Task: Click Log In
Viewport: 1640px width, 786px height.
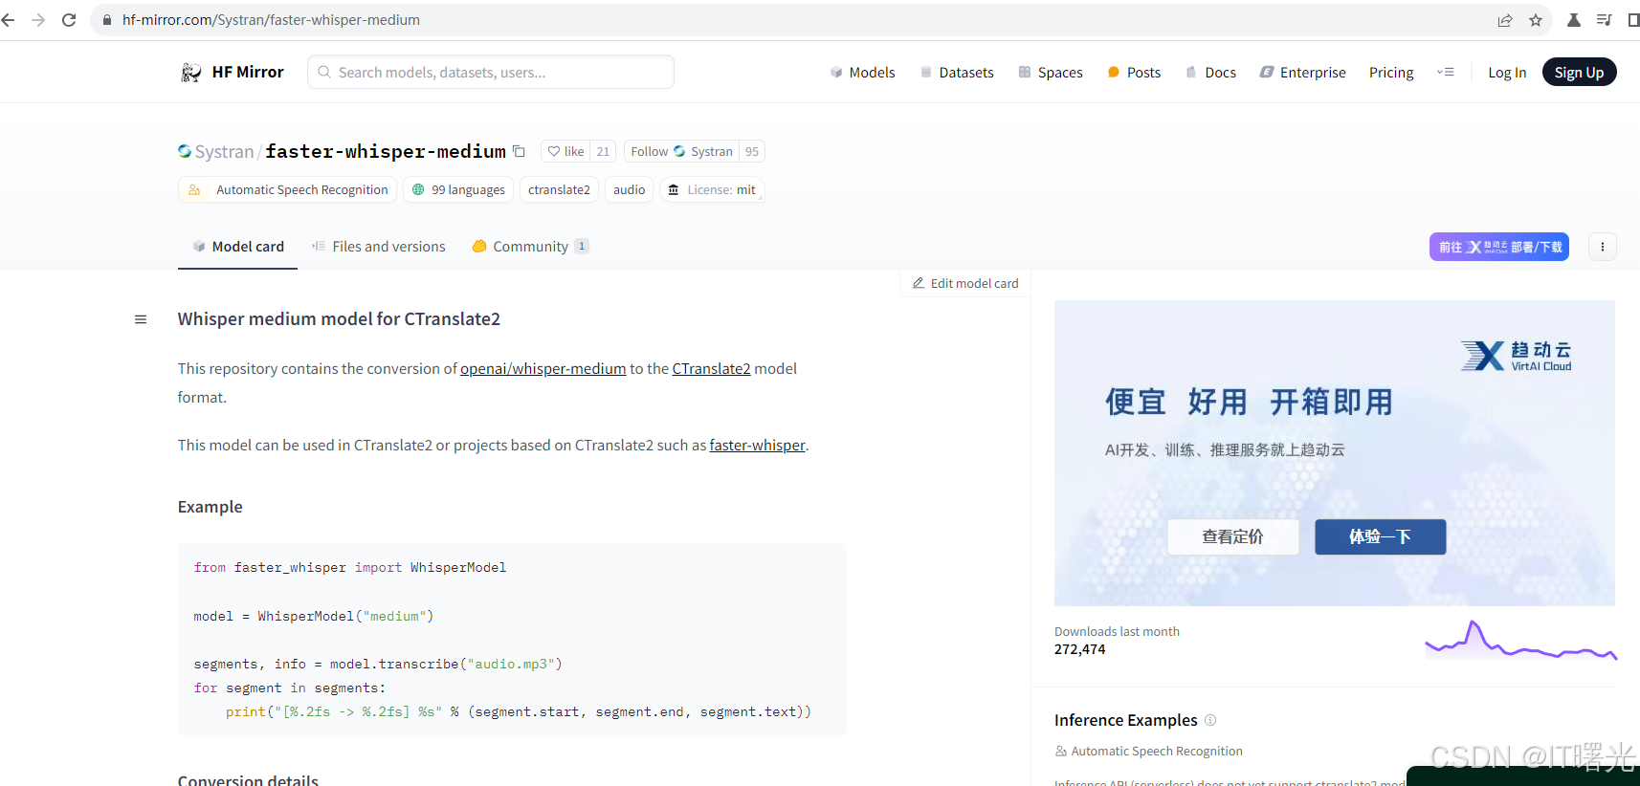Action: coord(1507,73)
